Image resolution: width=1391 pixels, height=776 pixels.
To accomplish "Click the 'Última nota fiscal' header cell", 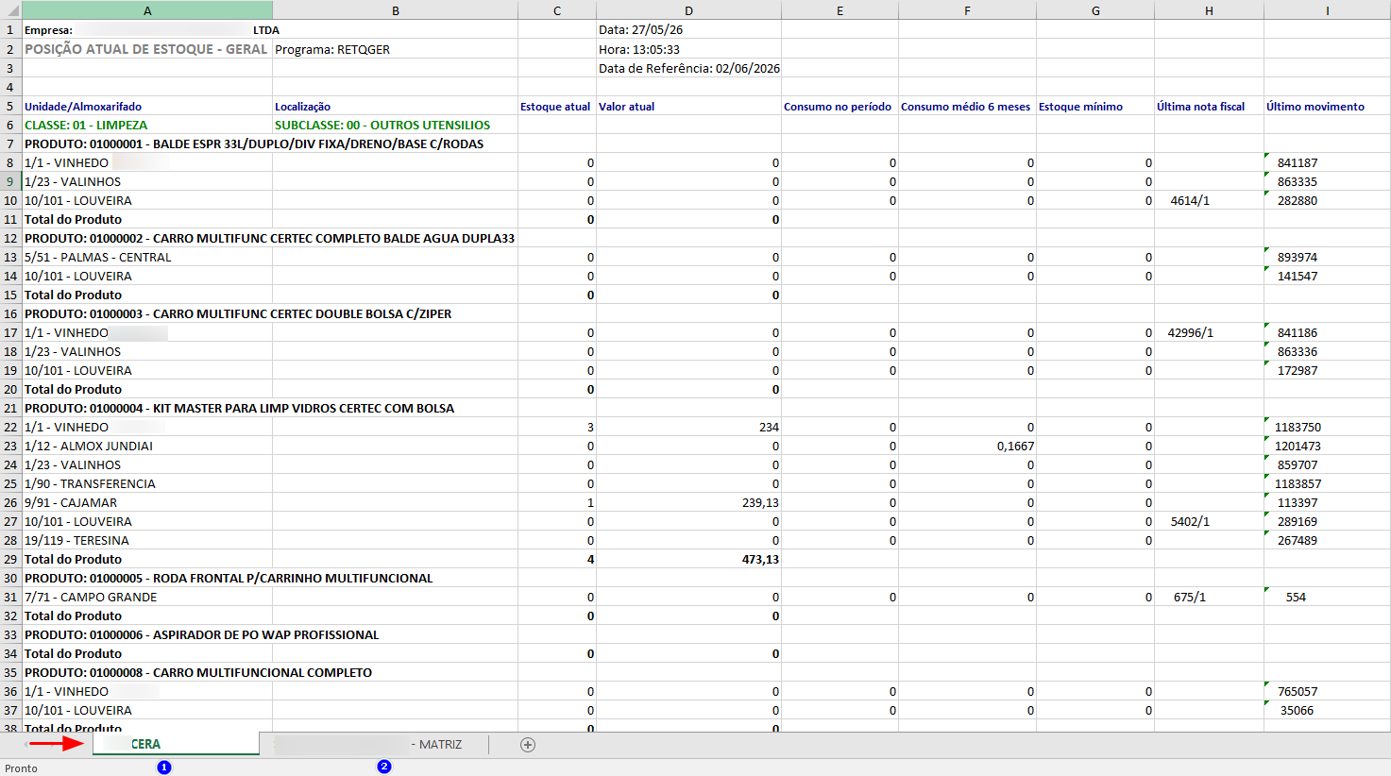I will 1209,106.
